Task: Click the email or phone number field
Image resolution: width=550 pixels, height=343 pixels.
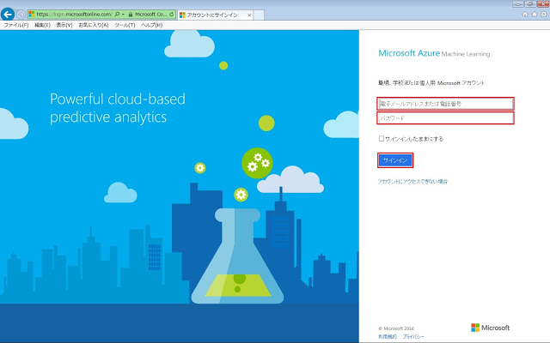Action: [x=445, y=104]
